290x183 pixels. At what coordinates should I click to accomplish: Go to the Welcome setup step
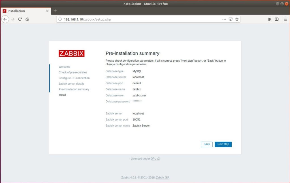(64, 67)
